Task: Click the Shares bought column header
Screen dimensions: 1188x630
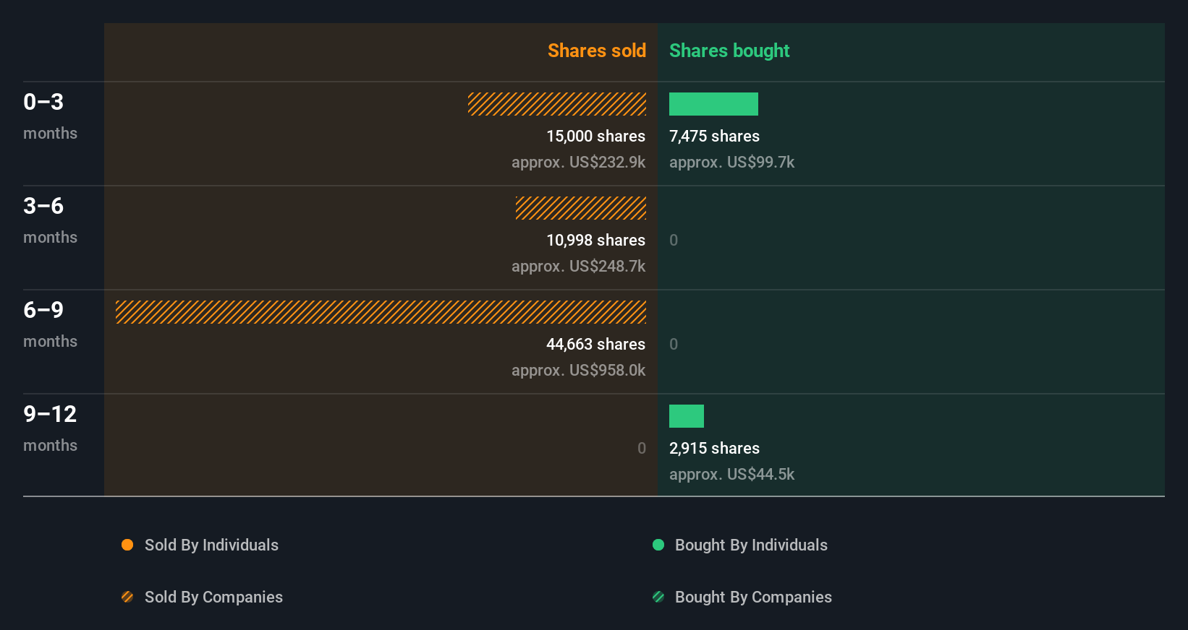Action: click(729, 51)
